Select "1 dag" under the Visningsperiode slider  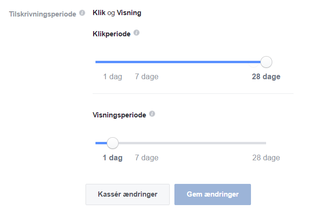[112, 158]
